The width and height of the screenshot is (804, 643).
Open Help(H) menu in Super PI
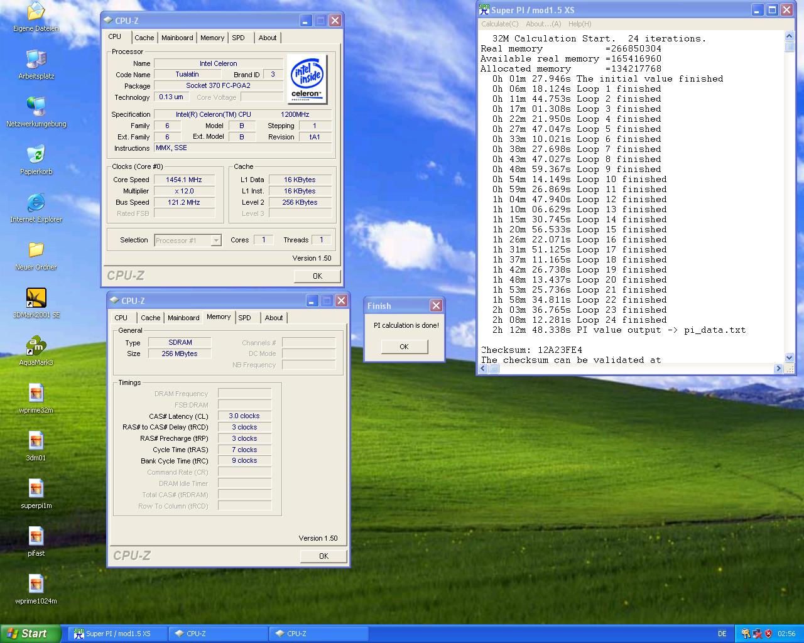pos(580,24)
